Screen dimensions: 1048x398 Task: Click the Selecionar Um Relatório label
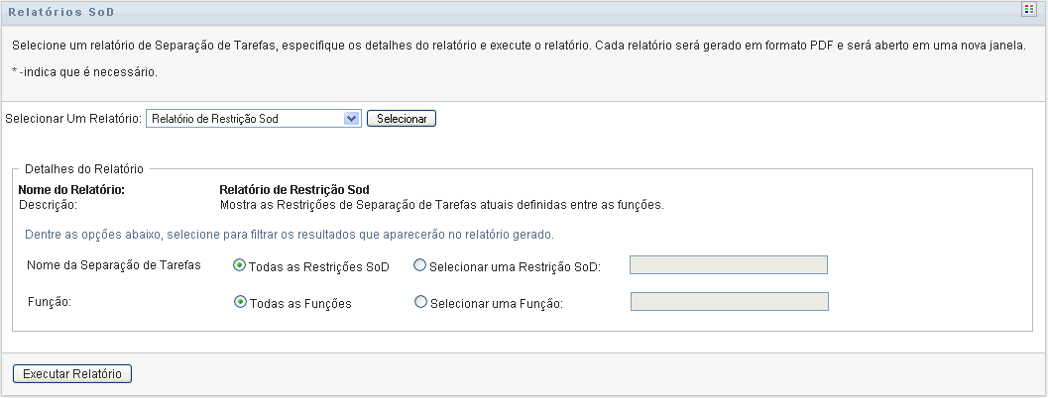(73, 119)
